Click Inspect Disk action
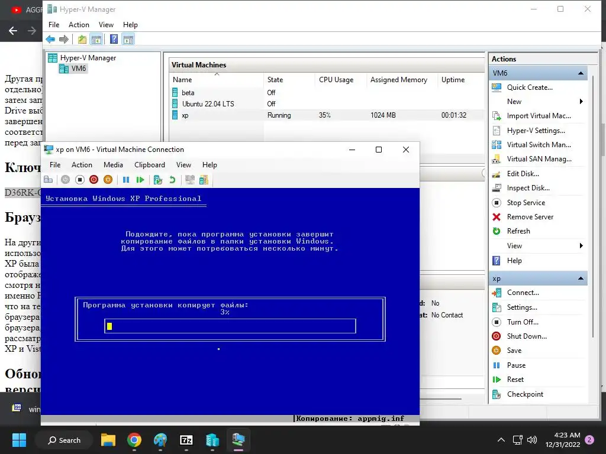606x454 pixels. (x=528, y=188)
